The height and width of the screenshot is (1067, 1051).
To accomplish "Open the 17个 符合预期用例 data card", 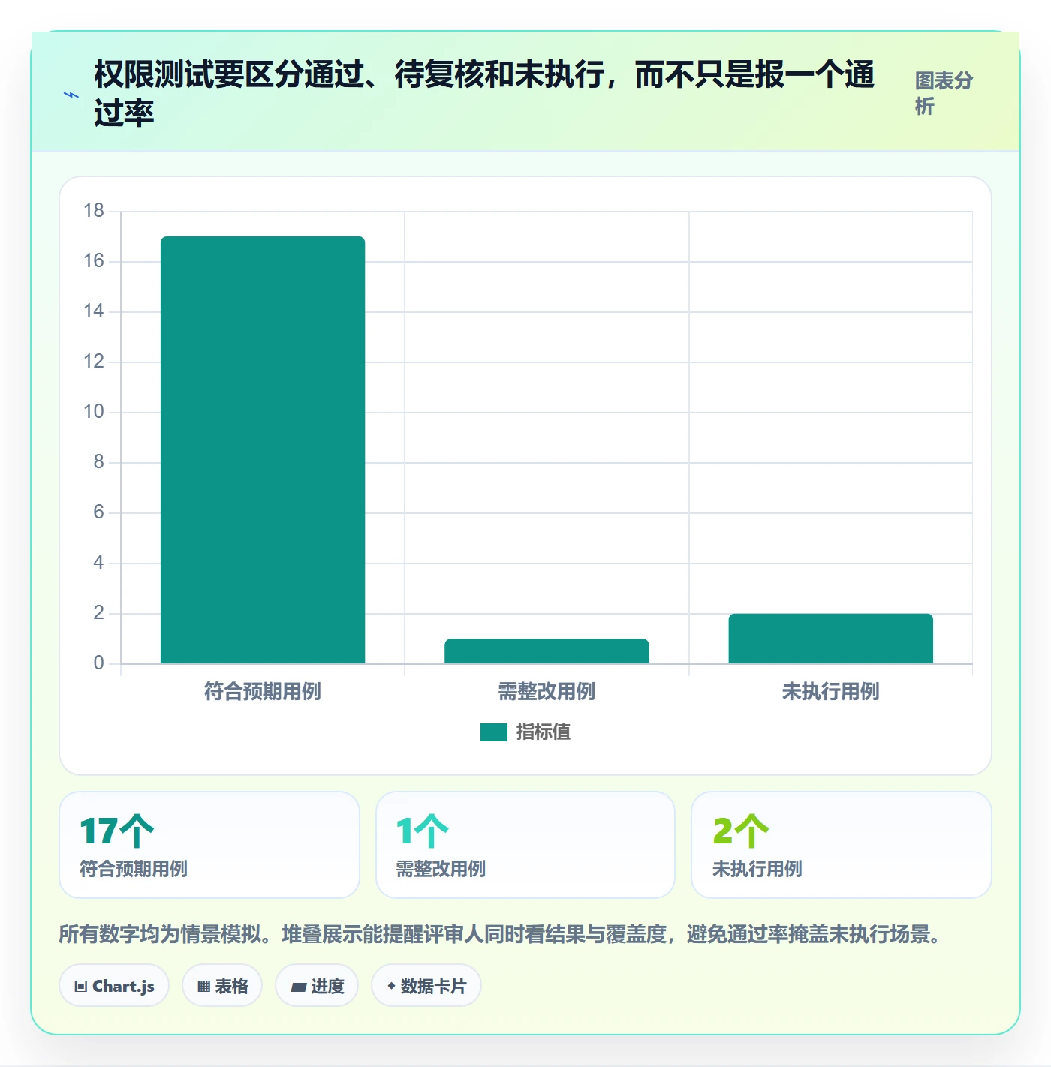I will coord(209,845).
